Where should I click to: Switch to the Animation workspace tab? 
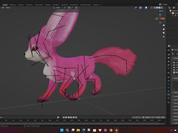coord(56,5)
